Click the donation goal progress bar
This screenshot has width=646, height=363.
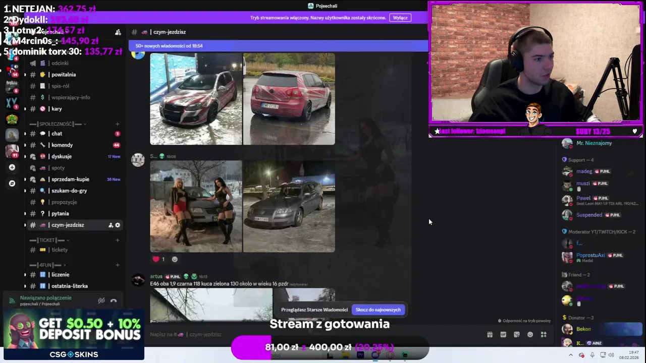click(x=330, y=347)
